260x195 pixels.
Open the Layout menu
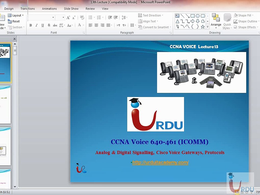click(16, 15)
